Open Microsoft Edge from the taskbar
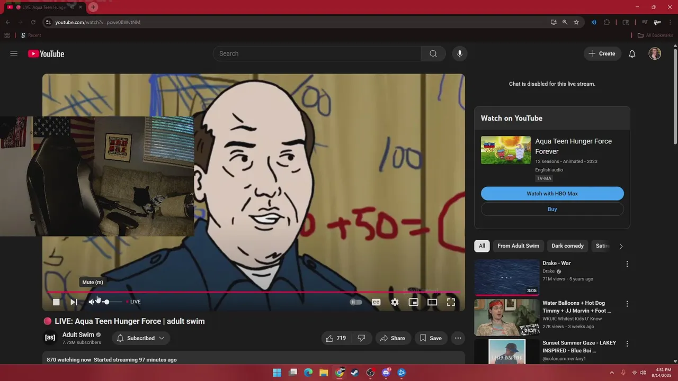 click(308, 373)
